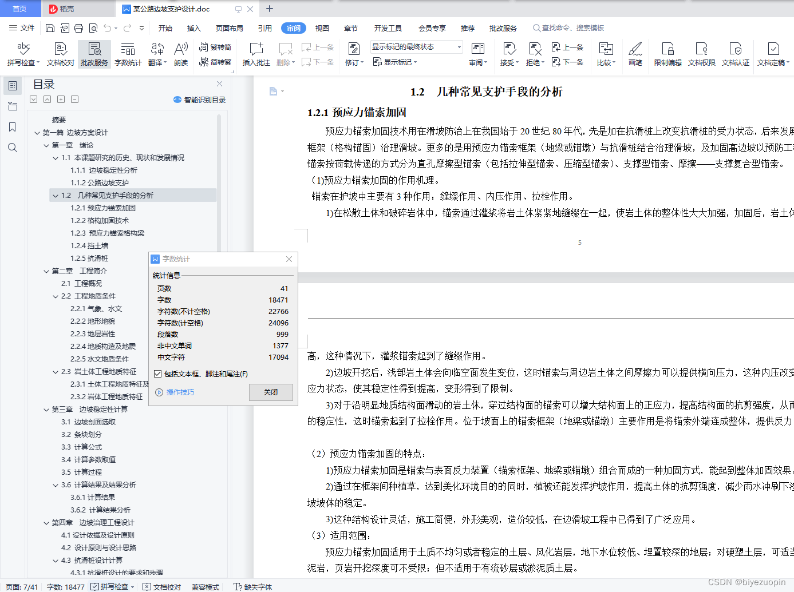The height and width of the screenshot is (592, 794).
Task: Close the outline (目录) panel
Action: [219, 84]
